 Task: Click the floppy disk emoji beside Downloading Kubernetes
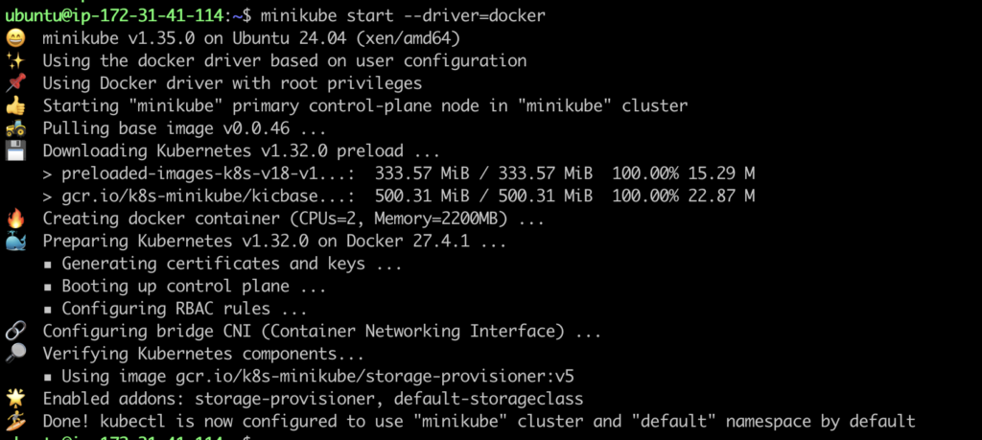click(x=14, y=151)
